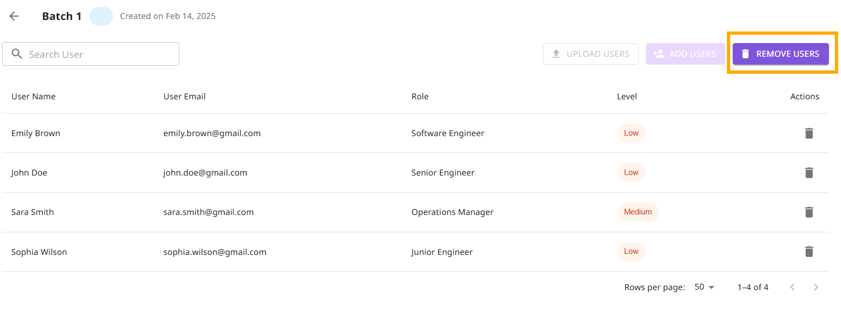The height and width of the screenshot is (318, 841).
Task: Click the Add Users button
Action: pyautogui.click(x=685, y=54)
